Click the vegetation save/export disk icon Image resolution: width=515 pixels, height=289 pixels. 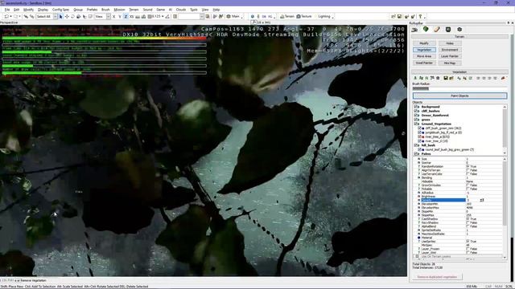coord(446,78)
